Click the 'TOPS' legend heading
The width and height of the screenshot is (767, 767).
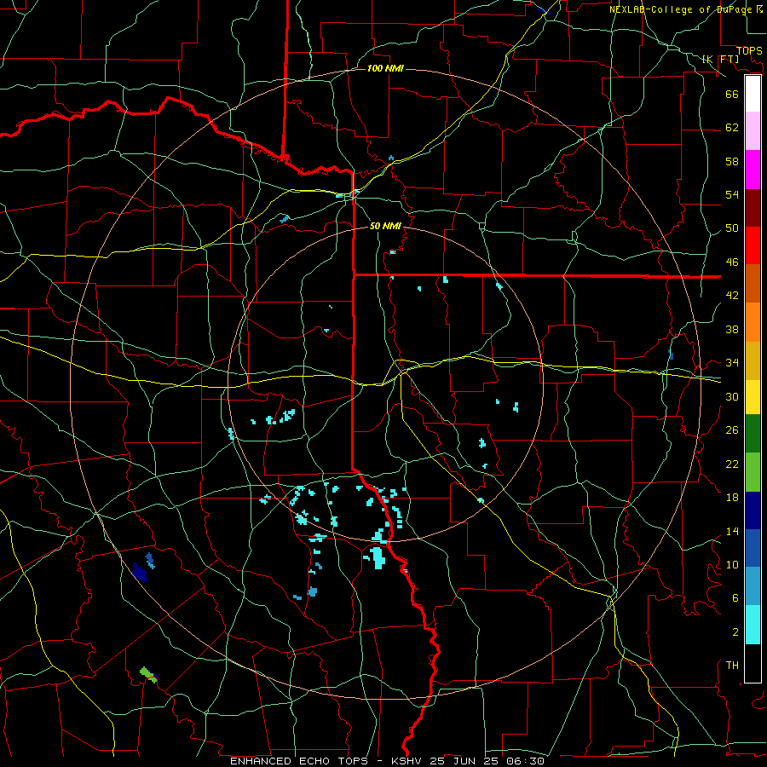(x=749, y=51)
